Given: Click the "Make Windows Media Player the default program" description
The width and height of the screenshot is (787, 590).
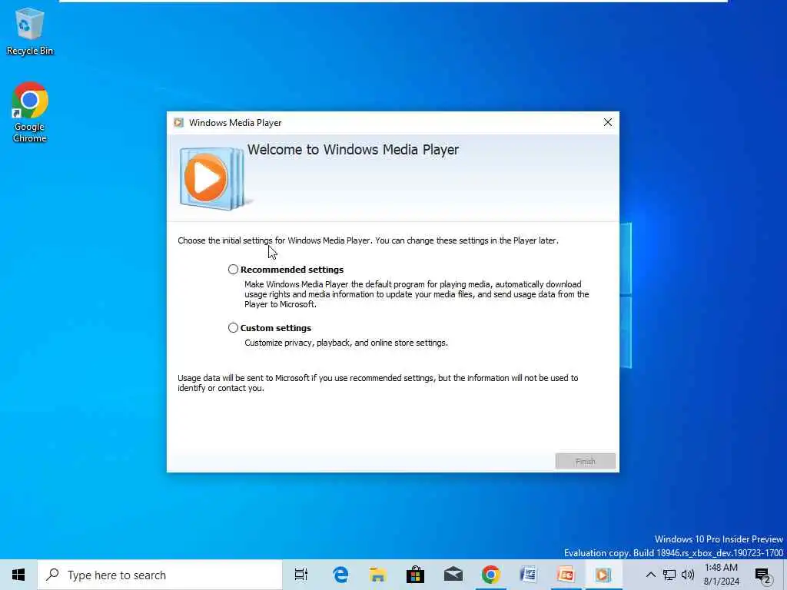Looking at the screenshot, I should click(417, 294).
